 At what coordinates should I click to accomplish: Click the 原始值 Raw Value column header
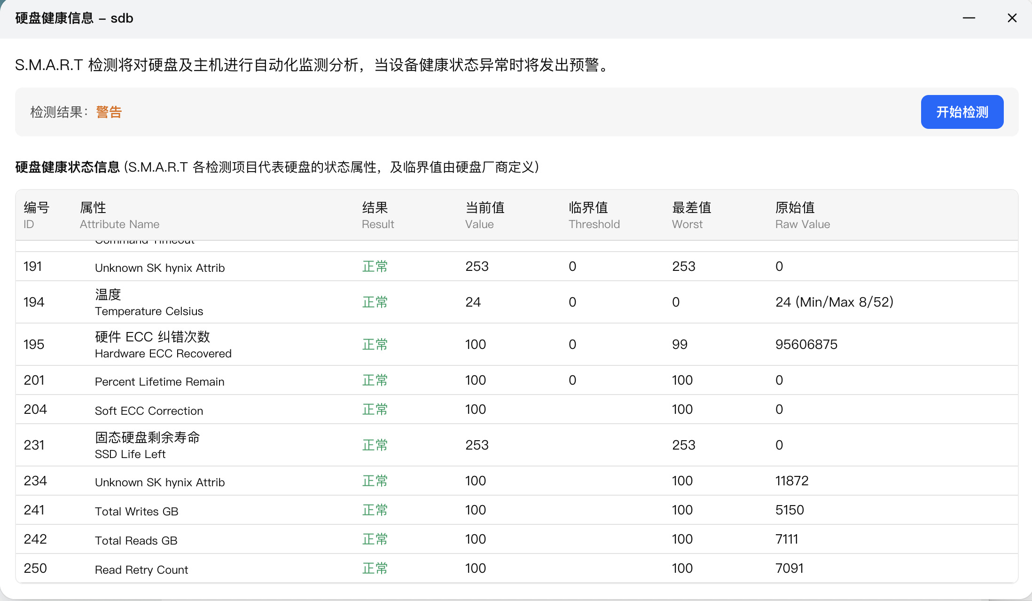(802, 215)
